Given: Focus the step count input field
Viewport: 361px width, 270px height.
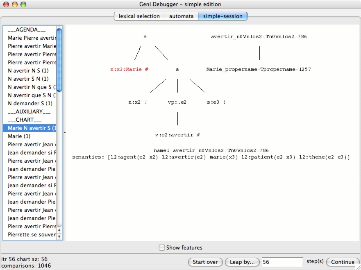Looking at the screenshot, I should coord(282,262).
